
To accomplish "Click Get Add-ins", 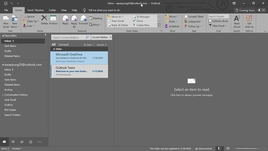I will 249,21.
